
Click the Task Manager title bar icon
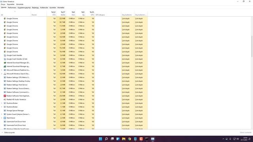click(1, 2)
